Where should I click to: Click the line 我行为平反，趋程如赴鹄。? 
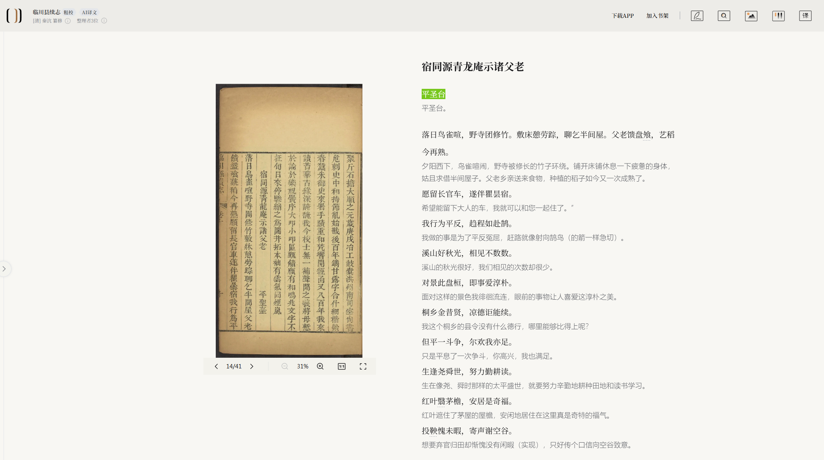(x=469, y=223)
